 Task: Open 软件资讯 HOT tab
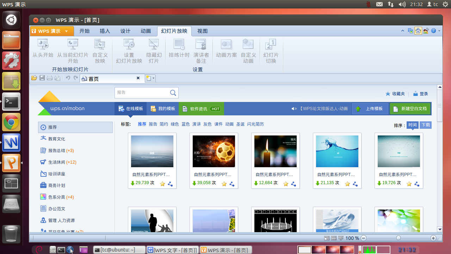[201, 109]
